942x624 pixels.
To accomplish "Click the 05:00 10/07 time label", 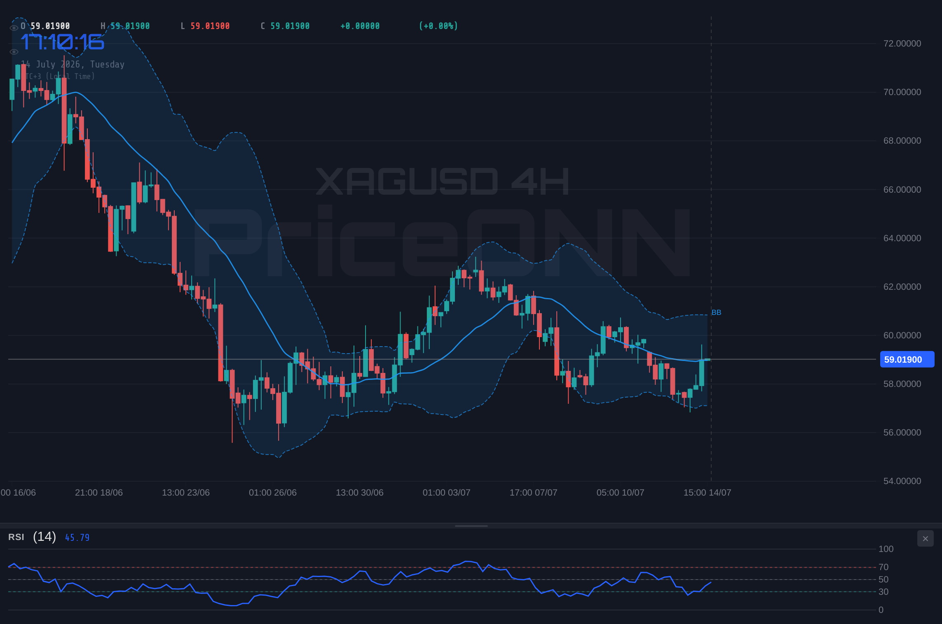I will tap(621, 493).
